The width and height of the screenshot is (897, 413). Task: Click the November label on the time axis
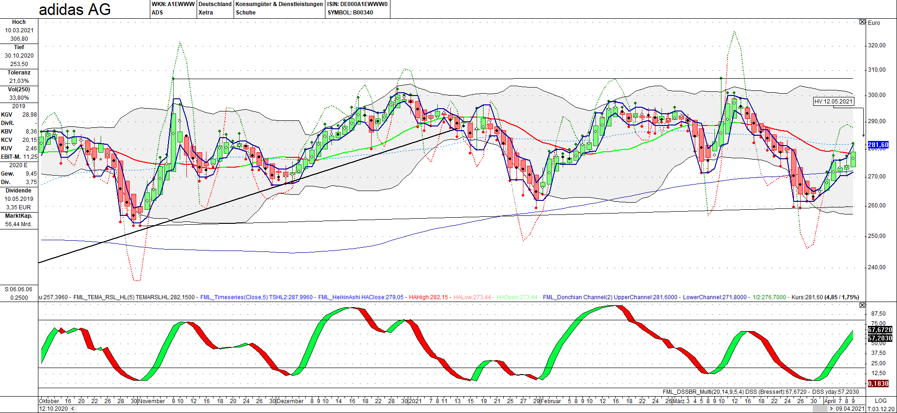[x=152, y=401]
